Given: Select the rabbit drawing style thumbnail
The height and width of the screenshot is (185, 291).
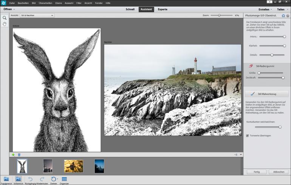Looking at the screenshot, I should click(x=22, y=166).
